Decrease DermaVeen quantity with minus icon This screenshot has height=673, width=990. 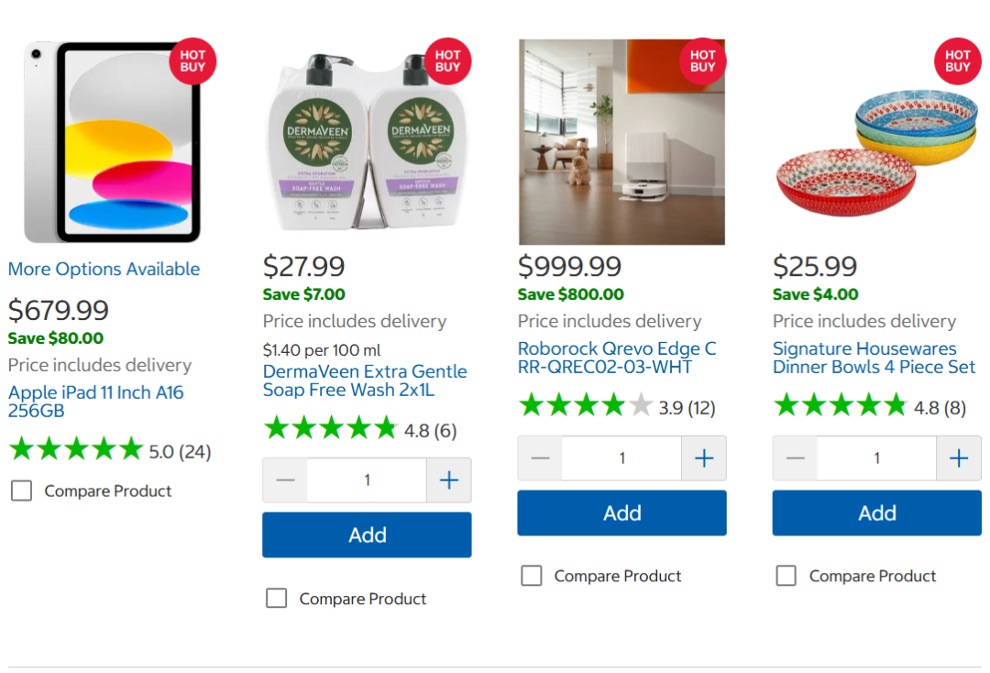(286, 480)
